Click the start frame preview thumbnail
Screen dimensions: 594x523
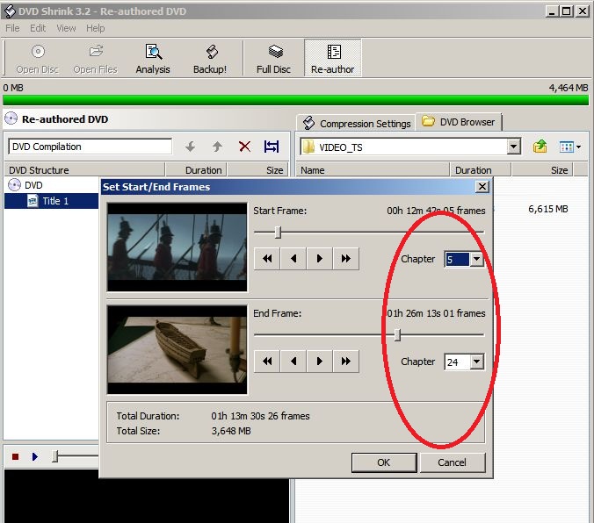(x=177, y=247)
